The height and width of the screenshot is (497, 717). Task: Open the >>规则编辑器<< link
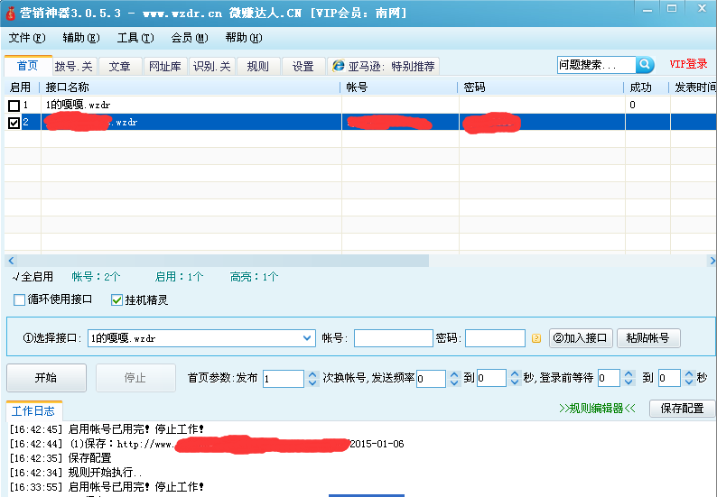tap(597, 409)
